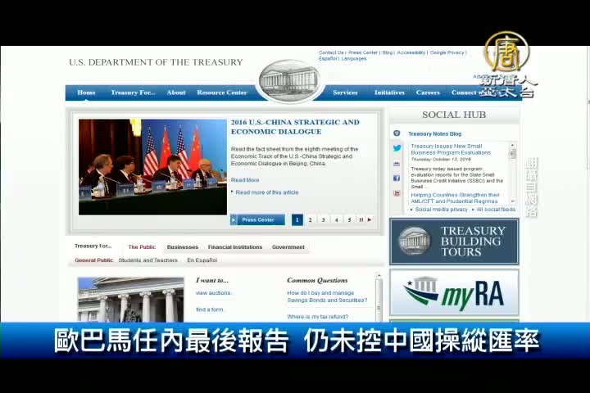Screen dimensions: 590x393
Task: Expand the Treasury For... navigation menu
Action: pyautogui.click(x=133, y=93)
